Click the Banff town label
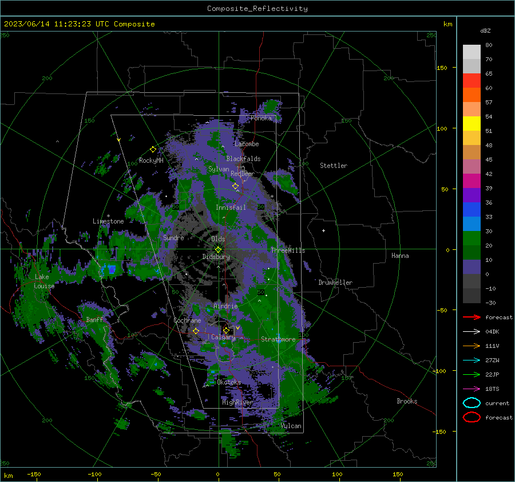 94,320
